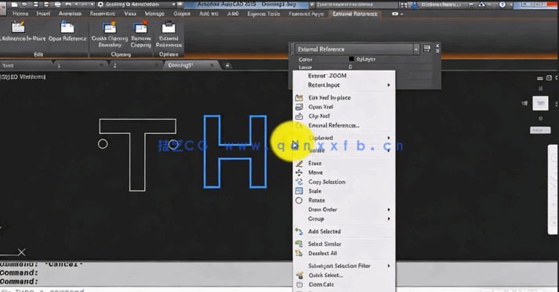The width and height of the screenshot is (559, 292).
Task: Click Quick Properties customize icon
Action: [x=427, y=48]
